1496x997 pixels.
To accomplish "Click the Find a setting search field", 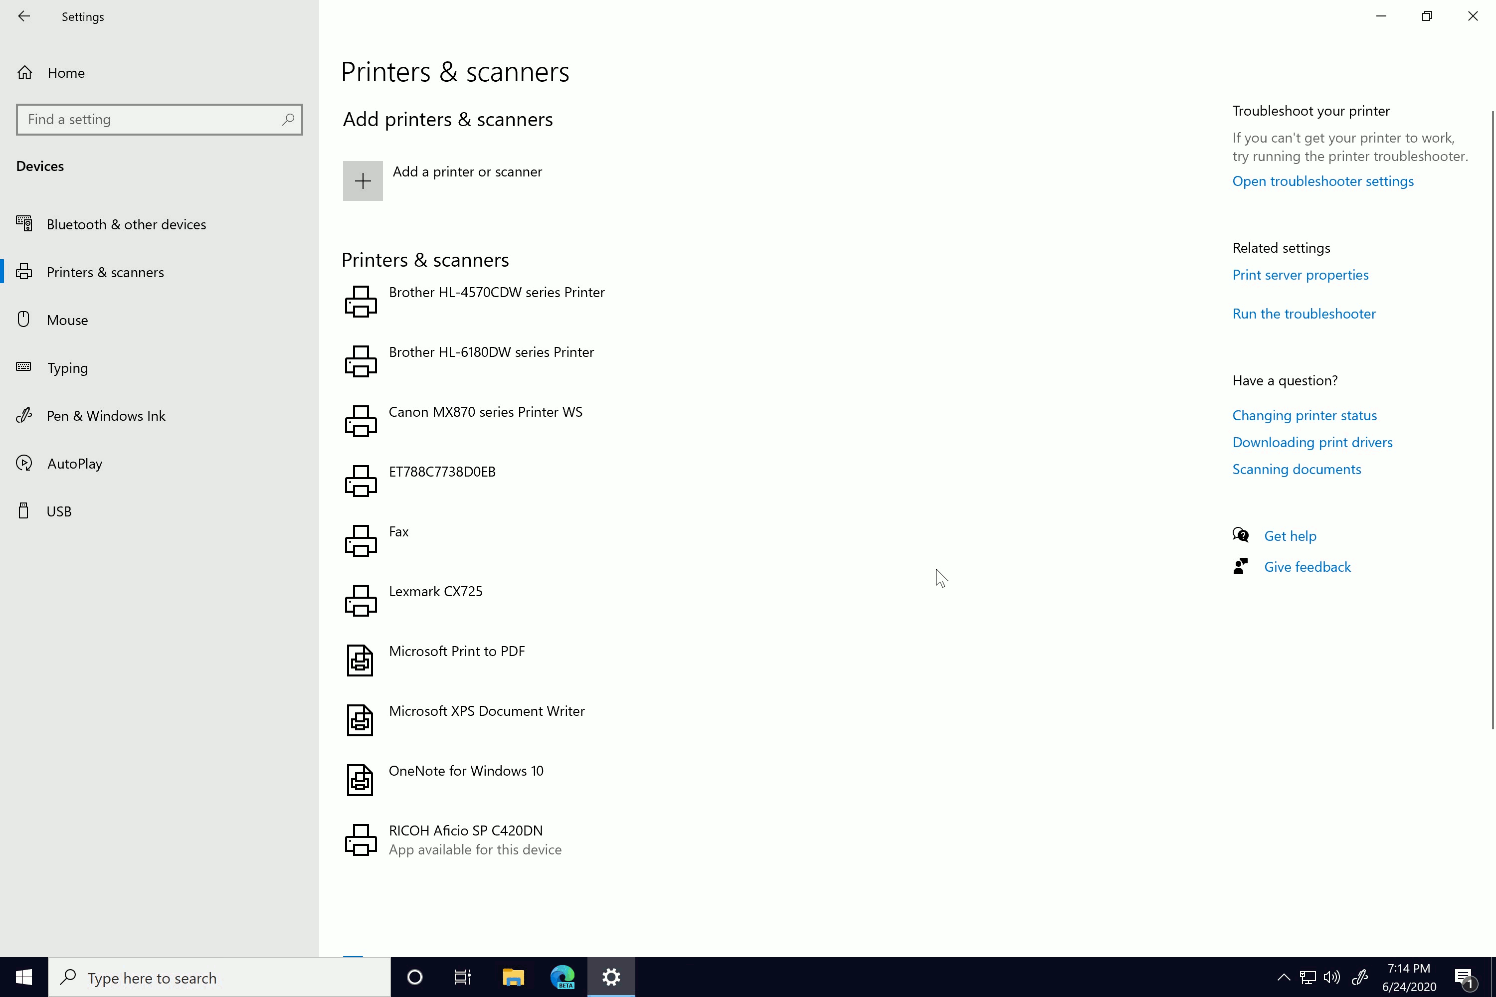I will pos(158,119).
